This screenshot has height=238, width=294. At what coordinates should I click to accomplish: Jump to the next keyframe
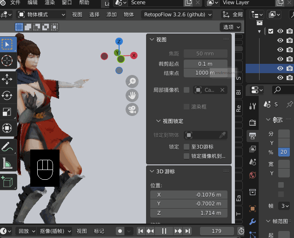point(178,231)
